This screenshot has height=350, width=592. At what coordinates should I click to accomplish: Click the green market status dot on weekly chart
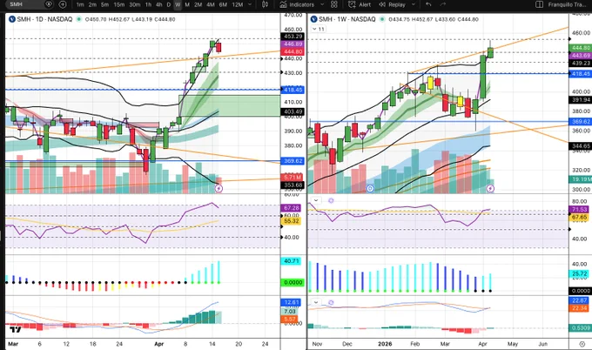(x=382, y=19)
